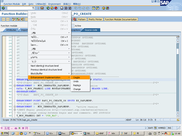The image size is (182, 136).
Task: Click the Find binoculars icon
Action: point(66,8)
